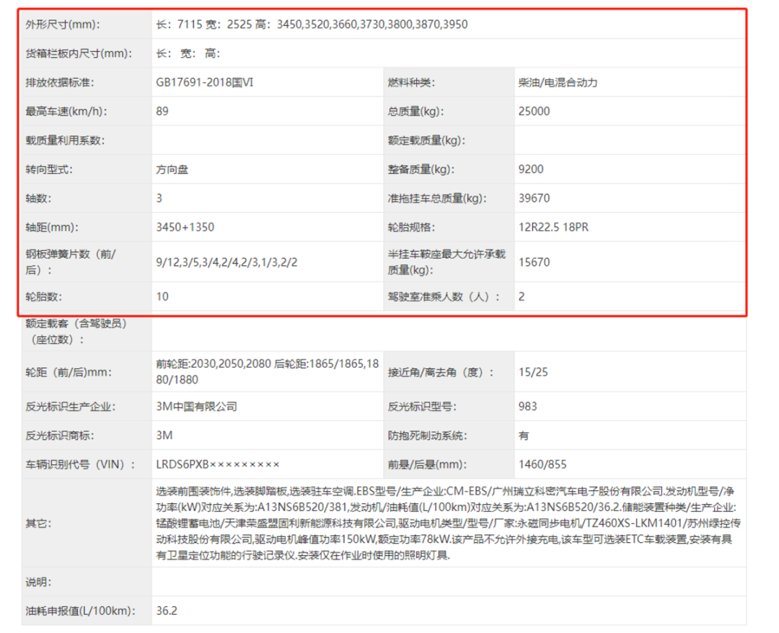The height and width of the screenshot is (633, 779).
Task: Click the 前悬/后悬(mm) label
Action: pos(427,465)
